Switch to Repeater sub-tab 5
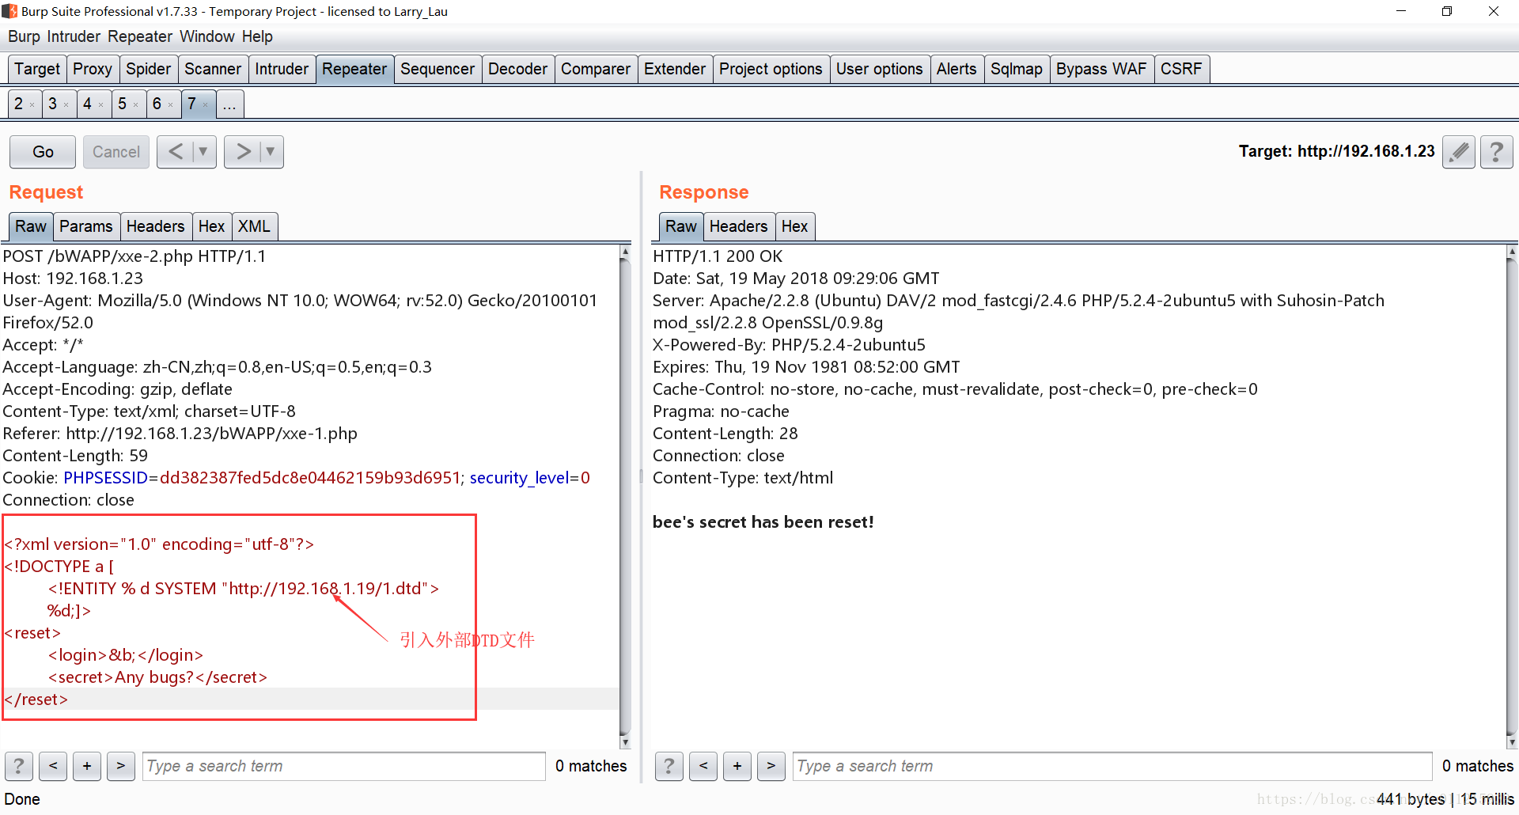 [x=123, y=104]
